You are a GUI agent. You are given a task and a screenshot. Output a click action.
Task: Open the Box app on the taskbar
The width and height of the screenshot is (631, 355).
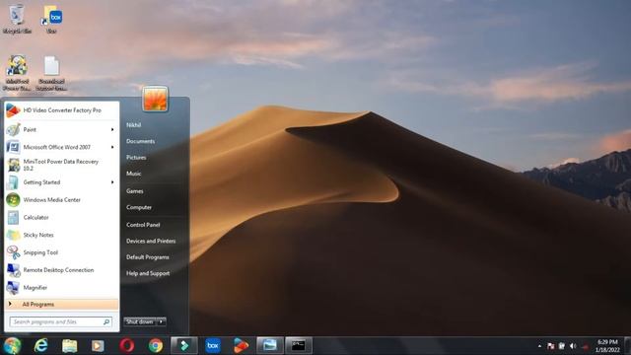coord(213,346)
